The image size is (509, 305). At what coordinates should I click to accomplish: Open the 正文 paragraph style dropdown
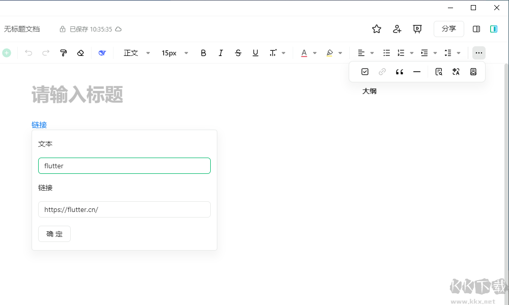tap(137, 53)
